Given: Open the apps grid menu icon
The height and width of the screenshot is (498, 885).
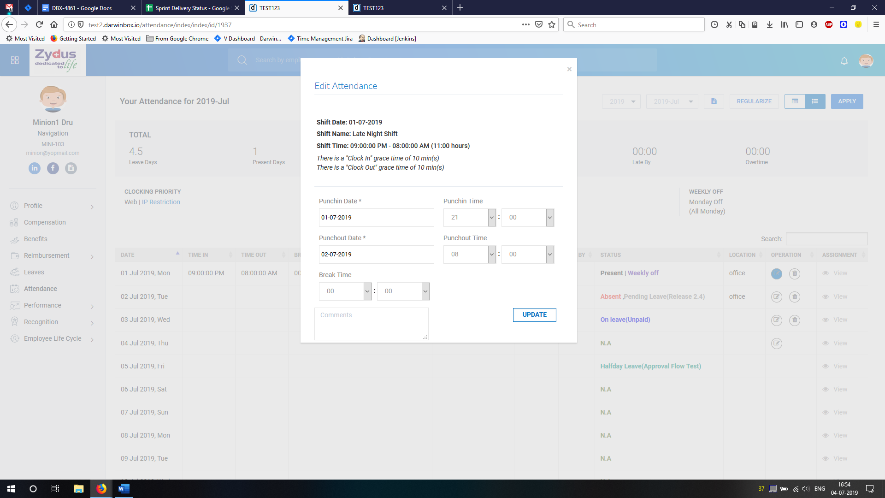Looking at the screenshot, I should 15,60.
